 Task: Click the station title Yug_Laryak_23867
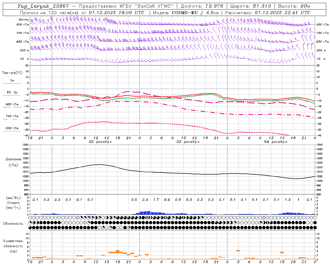[43, 6]
